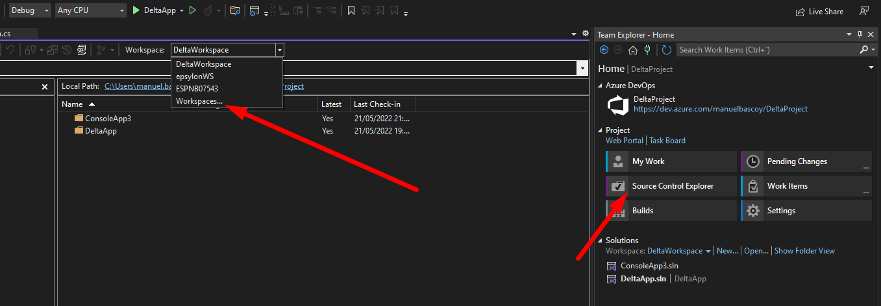
Task: Refresh the Team Explorer panel
Action: point(667,50)
